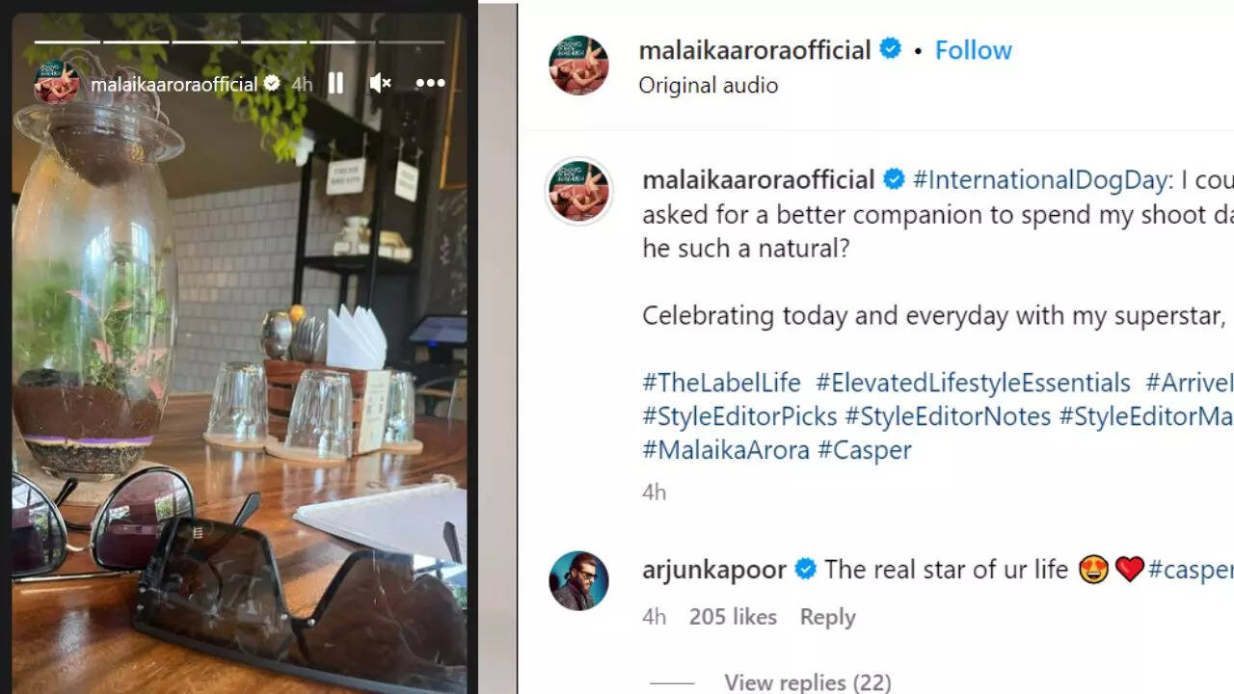
Task: Expand View replies (22)
Action: tap(807, 682)
